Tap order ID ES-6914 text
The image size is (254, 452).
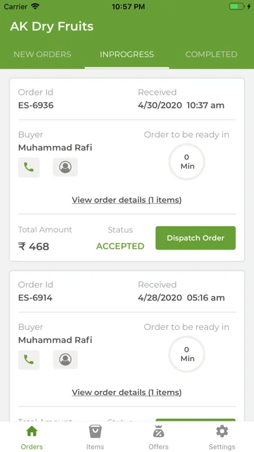point(36,297)
